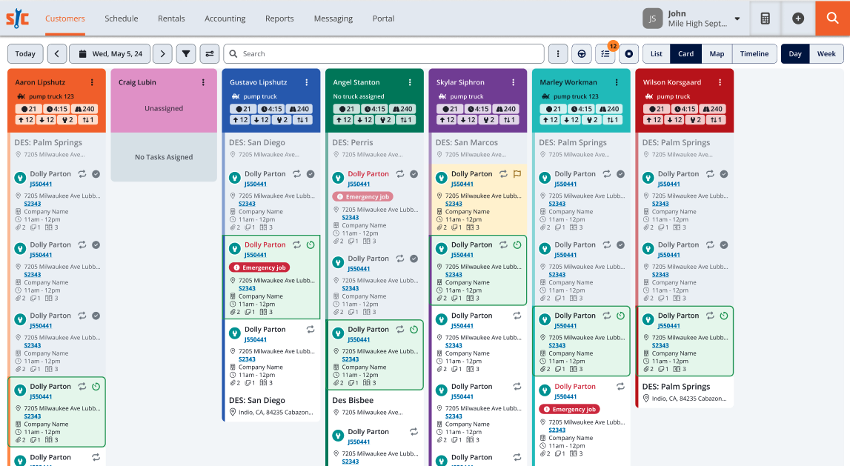Screen dimensions: 850x466
Task: Open the Rentals menu
Action: 171,19
